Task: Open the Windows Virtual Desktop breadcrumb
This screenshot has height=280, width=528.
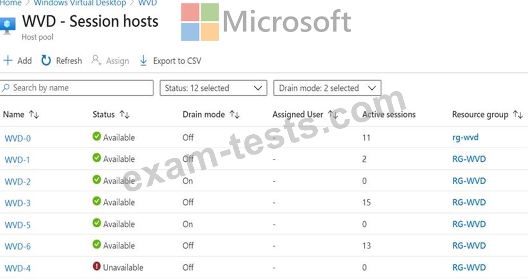Action: tap(80, 3)
